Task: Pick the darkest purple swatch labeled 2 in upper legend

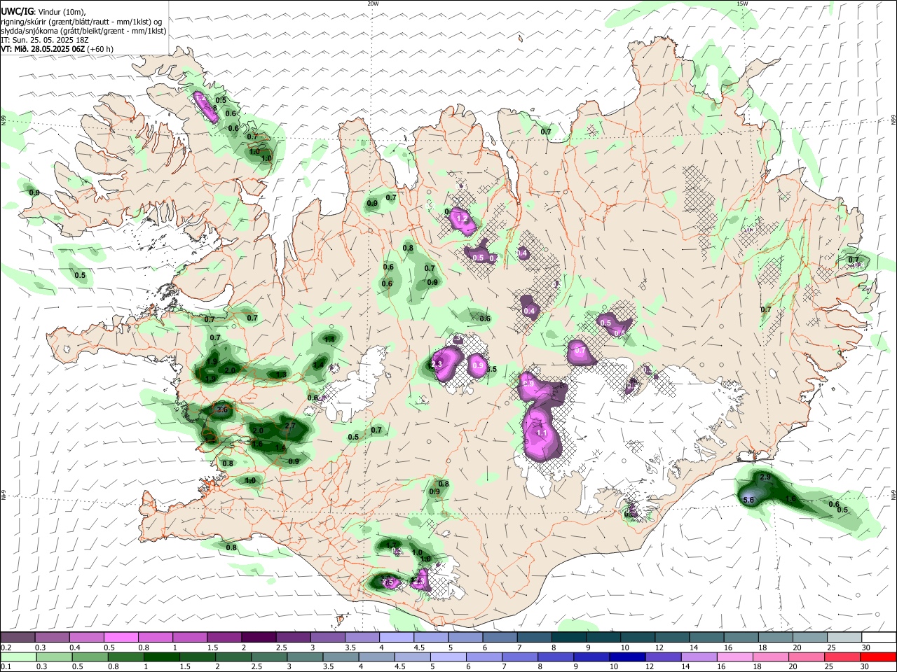Action: click(x=259, y=637)
